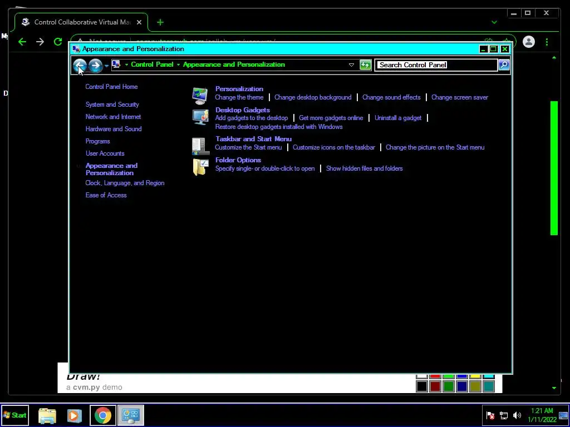Click Add gadgets to the desktop
This screenshot has width=570, height=427.
coord(251,118)
